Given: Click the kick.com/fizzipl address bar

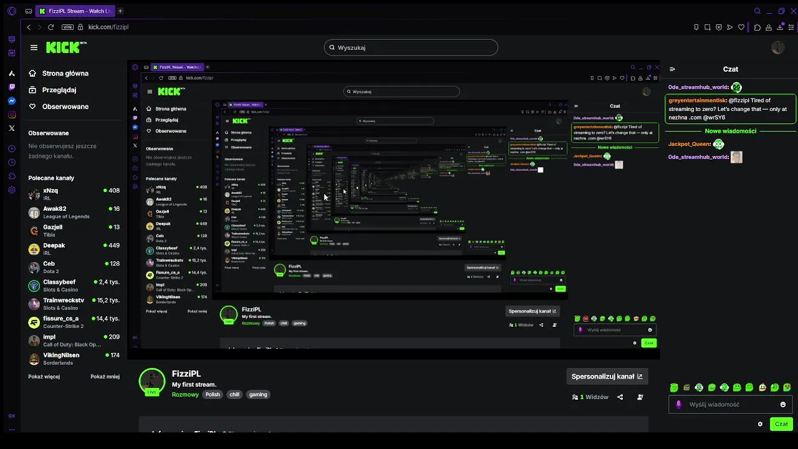Looking at the screenshot, I should (108, 27).
